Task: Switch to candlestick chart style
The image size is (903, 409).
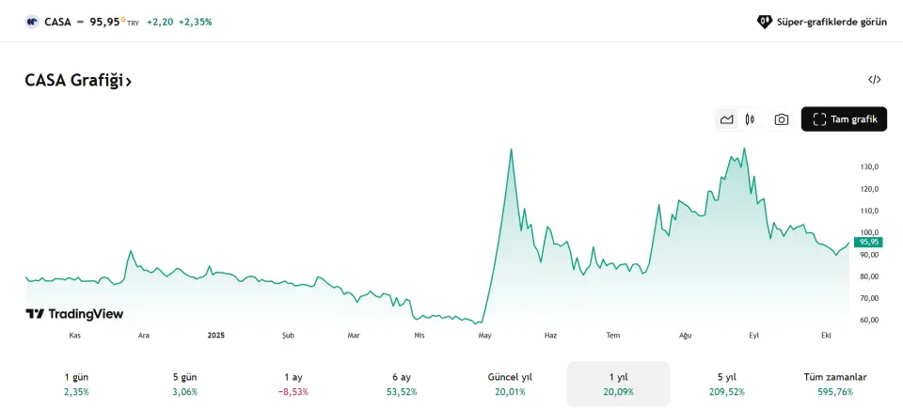Action: point(750,119)
